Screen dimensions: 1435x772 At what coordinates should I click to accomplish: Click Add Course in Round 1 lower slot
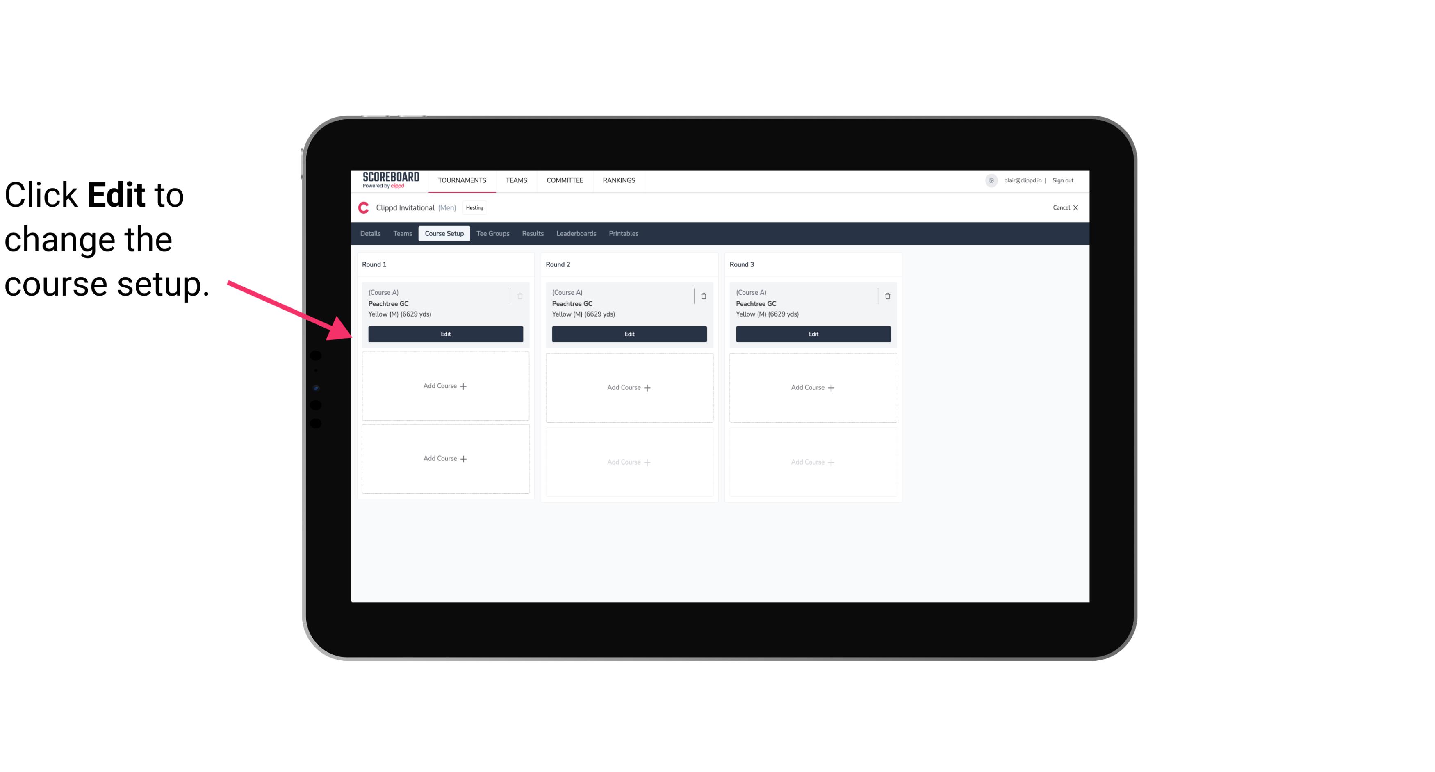[445, 458]
